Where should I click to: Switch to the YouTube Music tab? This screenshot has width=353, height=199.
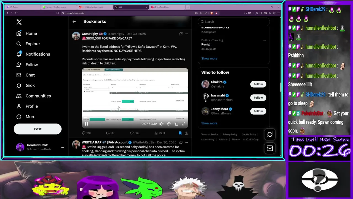[167, 7]
